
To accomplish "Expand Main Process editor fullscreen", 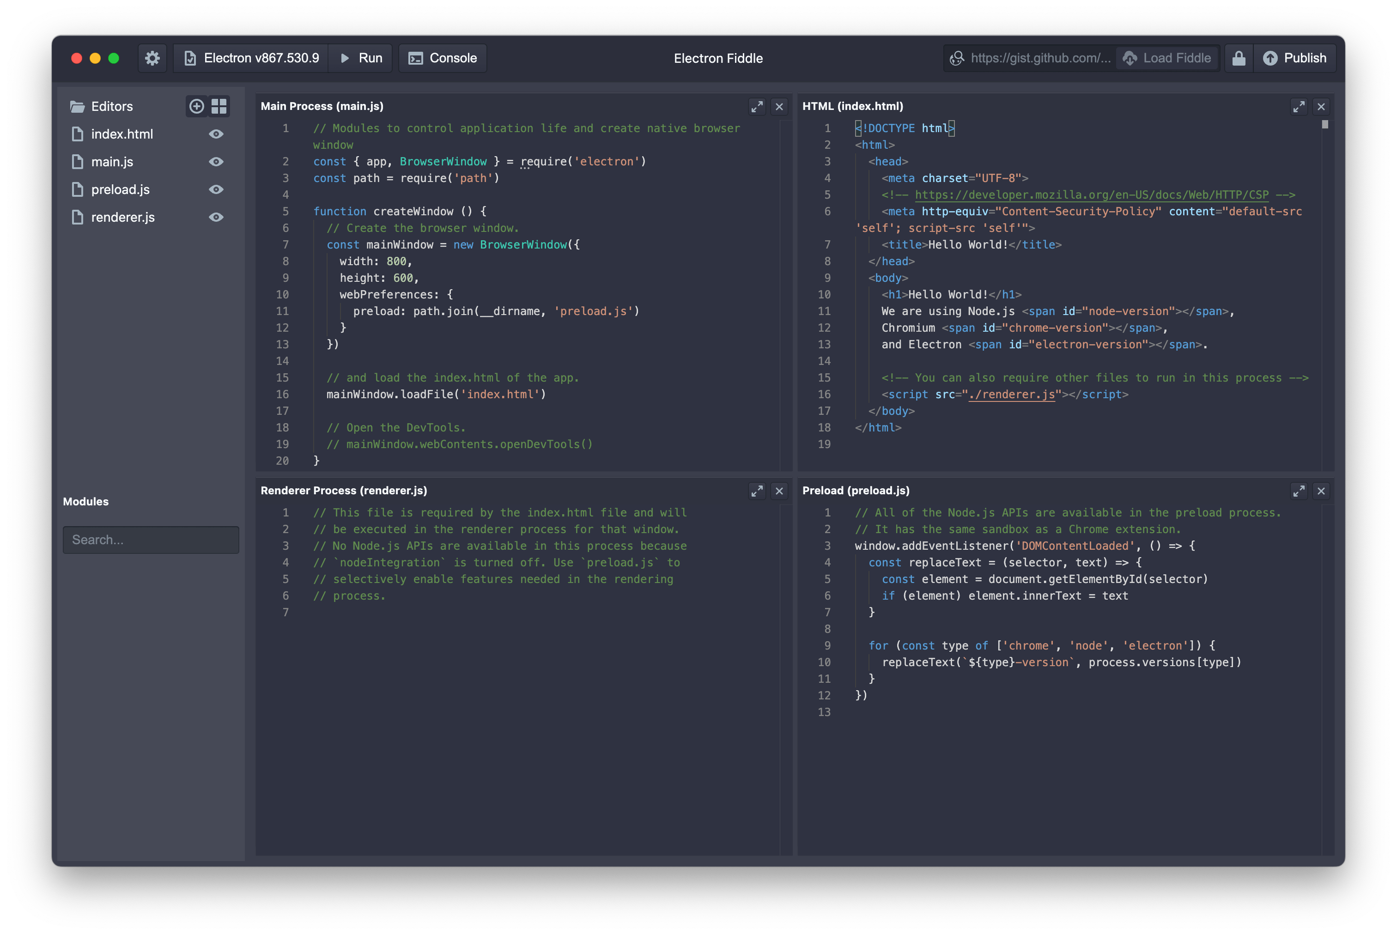I will tap(756, 105).
